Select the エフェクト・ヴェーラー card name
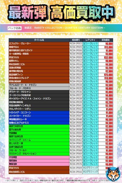This screenshot has height=183, width=122. point(20,44)
